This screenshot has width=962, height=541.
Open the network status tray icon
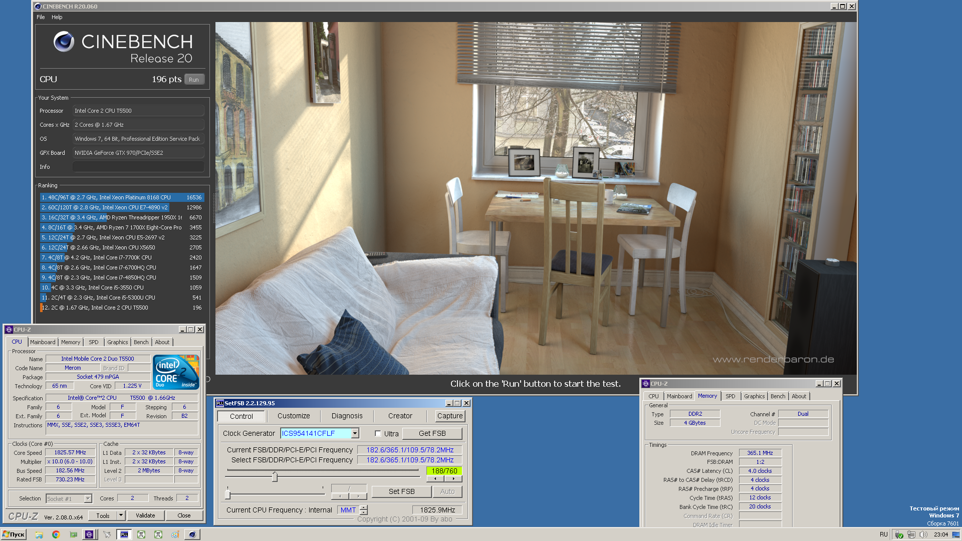tap(911, 534)
